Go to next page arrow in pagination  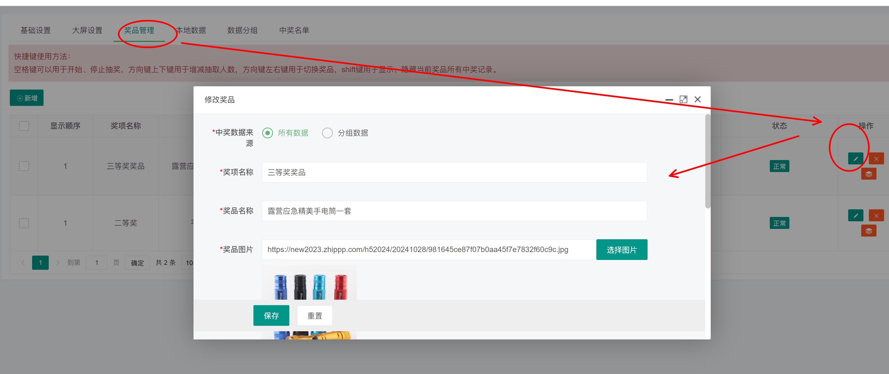(x=58, y=263)
